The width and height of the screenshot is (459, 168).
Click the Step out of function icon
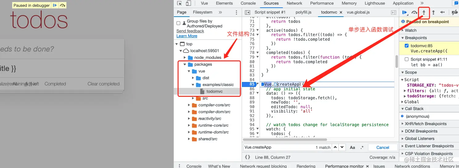click(433, 12)
